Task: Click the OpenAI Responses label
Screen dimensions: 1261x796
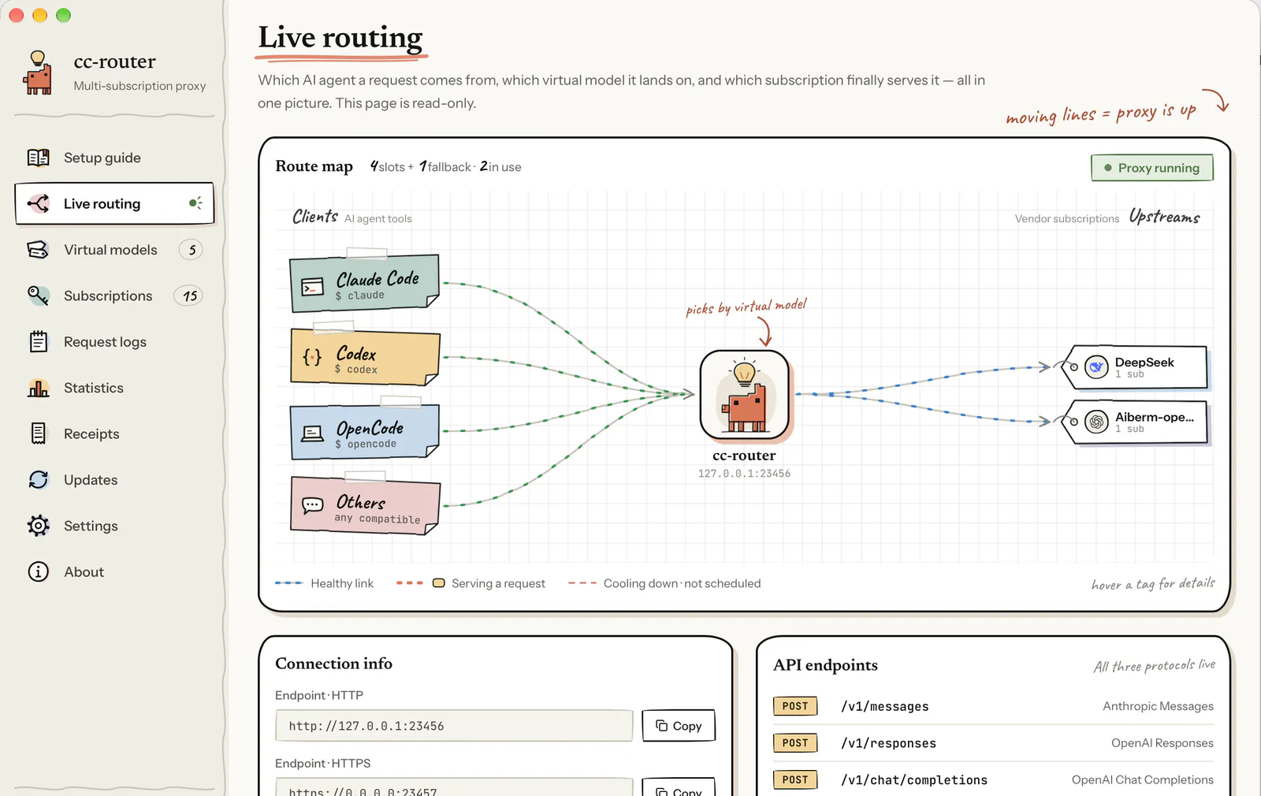Action: pyautogui.click(x=1162, y=743)
